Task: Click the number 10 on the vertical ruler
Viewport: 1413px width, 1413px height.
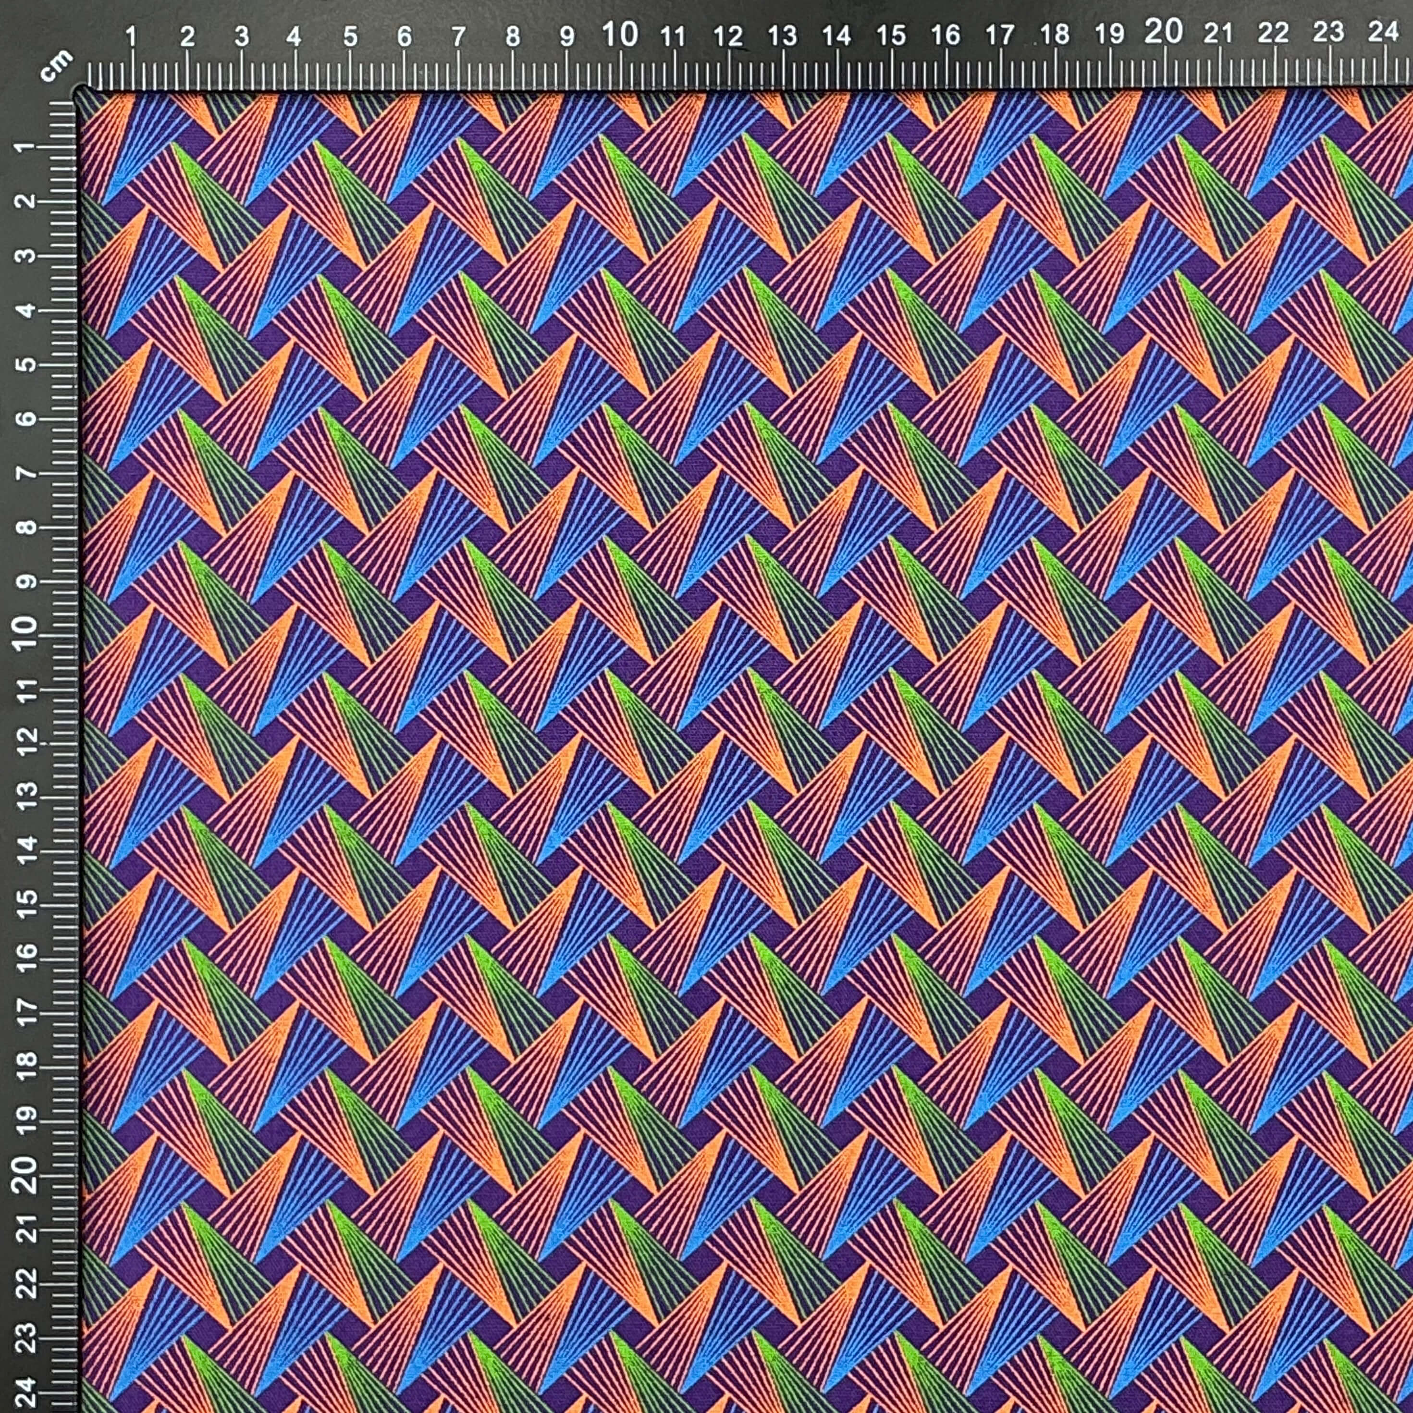Action: click(x=27, y=633)
